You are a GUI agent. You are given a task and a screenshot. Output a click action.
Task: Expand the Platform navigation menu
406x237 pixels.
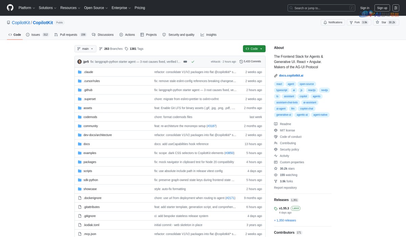pos(27,8)
